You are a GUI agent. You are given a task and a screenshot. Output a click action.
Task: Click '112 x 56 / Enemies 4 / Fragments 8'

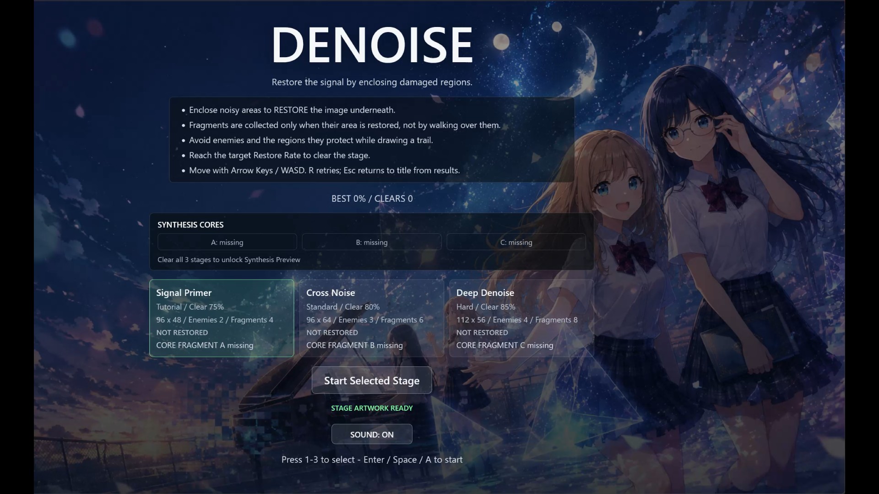click(517, 320)
